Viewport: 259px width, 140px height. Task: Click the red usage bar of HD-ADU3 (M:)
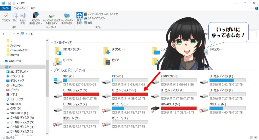point(179,108)
